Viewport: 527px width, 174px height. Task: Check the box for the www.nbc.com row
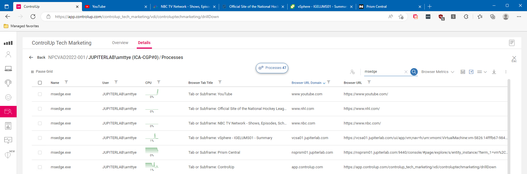pos(40,123)
